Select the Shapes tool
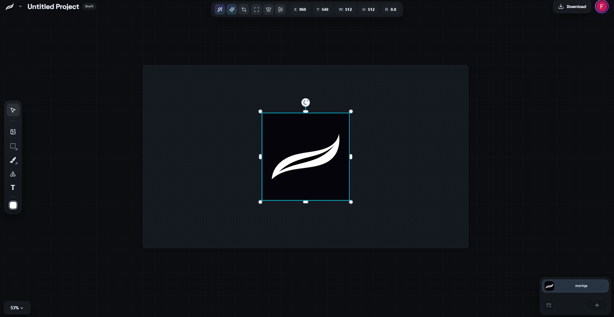 click(x=13, y=174)
